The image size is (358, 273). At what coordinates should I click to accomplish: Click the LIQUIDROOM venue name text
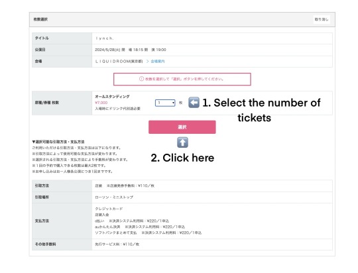coord(119,62)
